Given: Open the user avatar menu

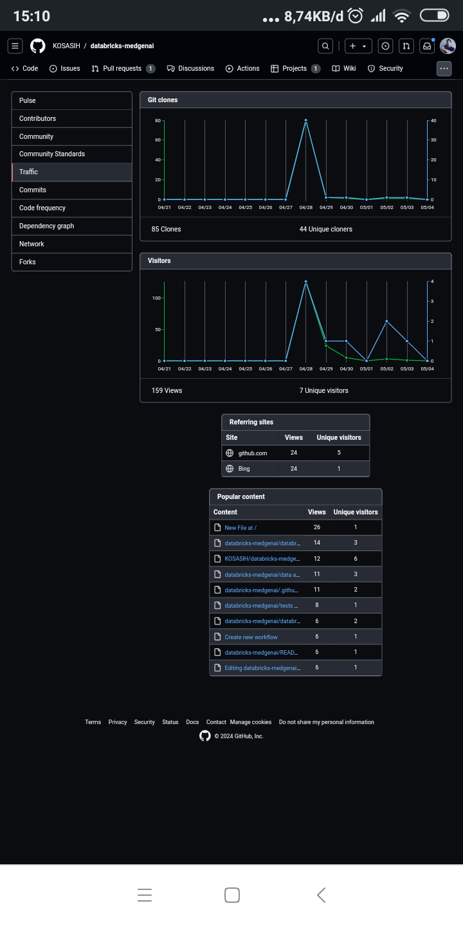Looking at the screenshot, I should point(448,46).
